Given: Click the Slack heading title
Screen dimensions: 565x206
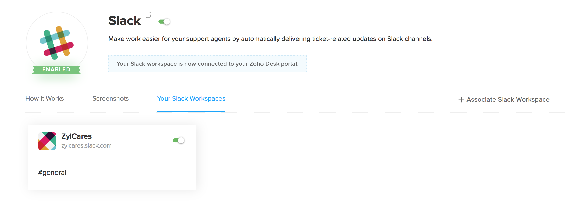Looking at the screenshot, I should click(125, 21).
